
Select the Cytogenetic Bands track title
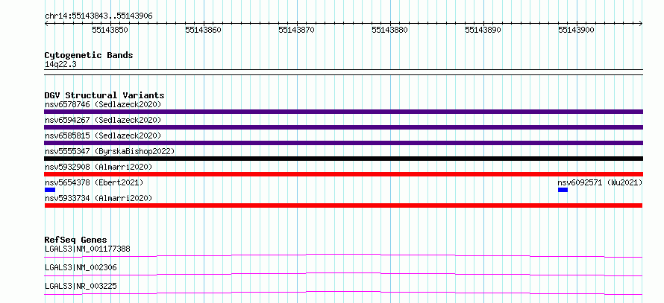click(89, 55)
